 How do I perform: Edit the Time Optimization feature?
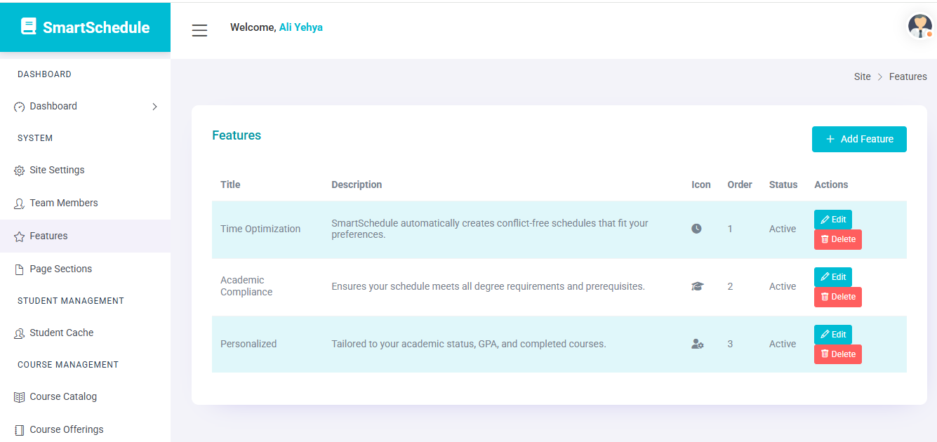(832, 220)
